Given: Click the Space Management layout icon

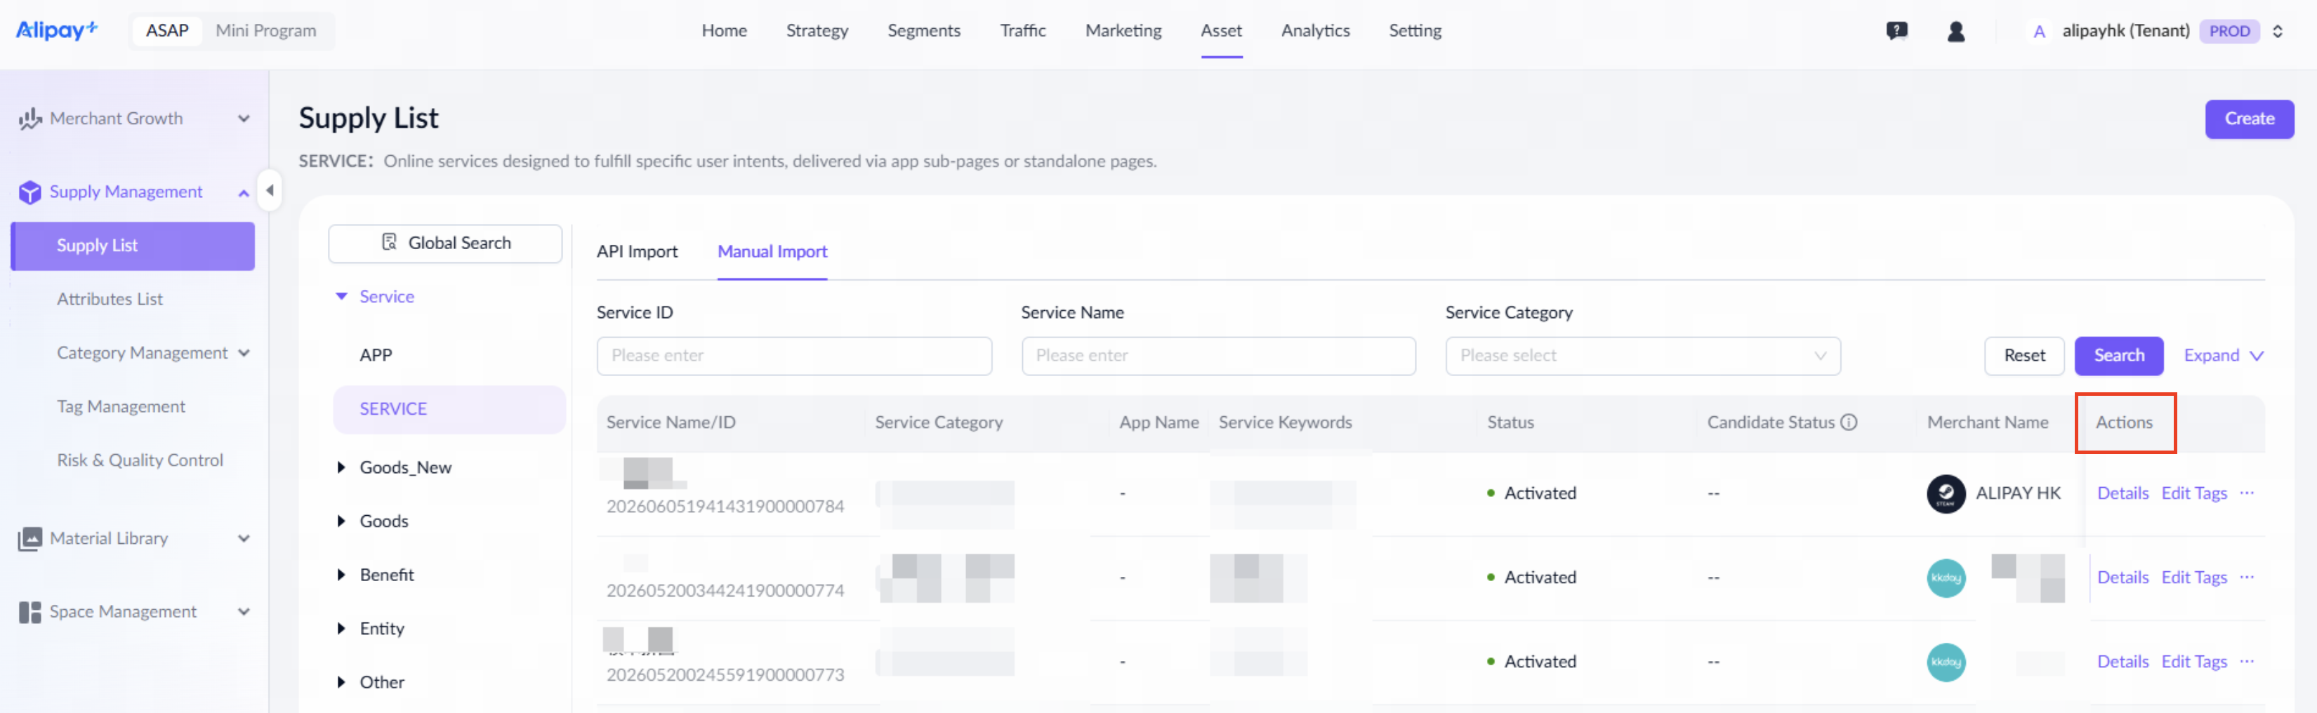Looking at the screenshot, I should (x=29, y=613).
